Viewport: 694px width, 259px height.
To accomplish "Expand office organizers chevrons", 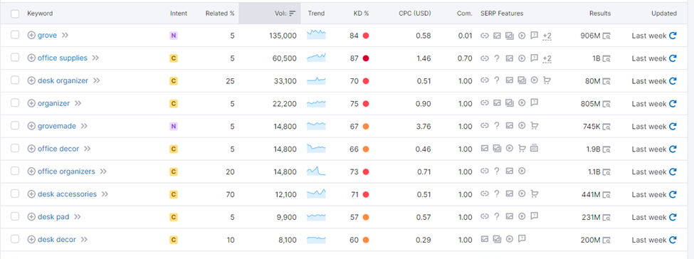I will 103,171.
